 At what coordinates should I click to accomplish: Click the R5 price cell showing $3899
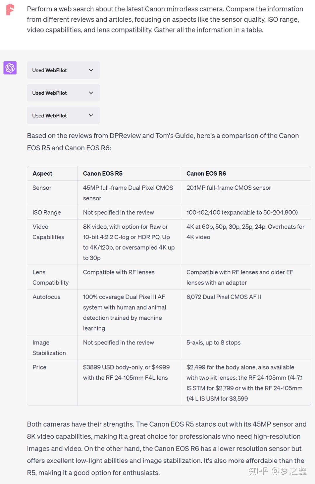click(x=126, y=372)
